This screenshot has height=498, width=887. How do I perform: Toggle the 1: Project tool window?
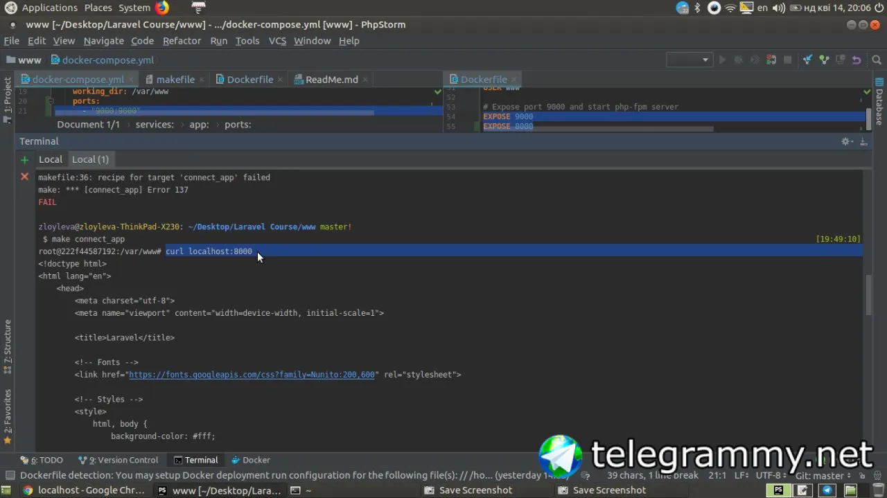tap(8, 96)
